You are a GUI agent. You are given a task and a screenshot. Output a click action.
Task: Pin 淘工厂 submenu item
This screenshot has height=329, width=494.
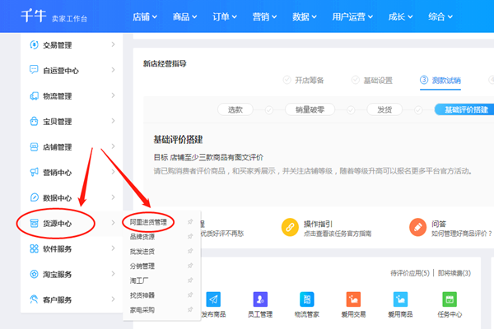pos(190,280)
